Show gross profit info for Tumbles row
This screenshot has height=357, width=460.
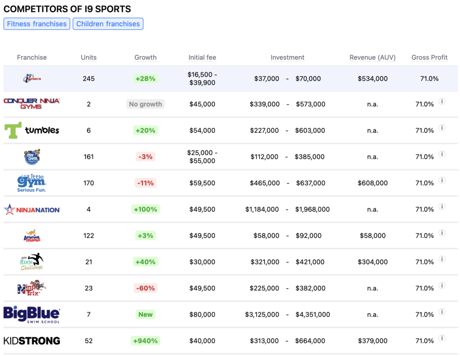(442, 128)
